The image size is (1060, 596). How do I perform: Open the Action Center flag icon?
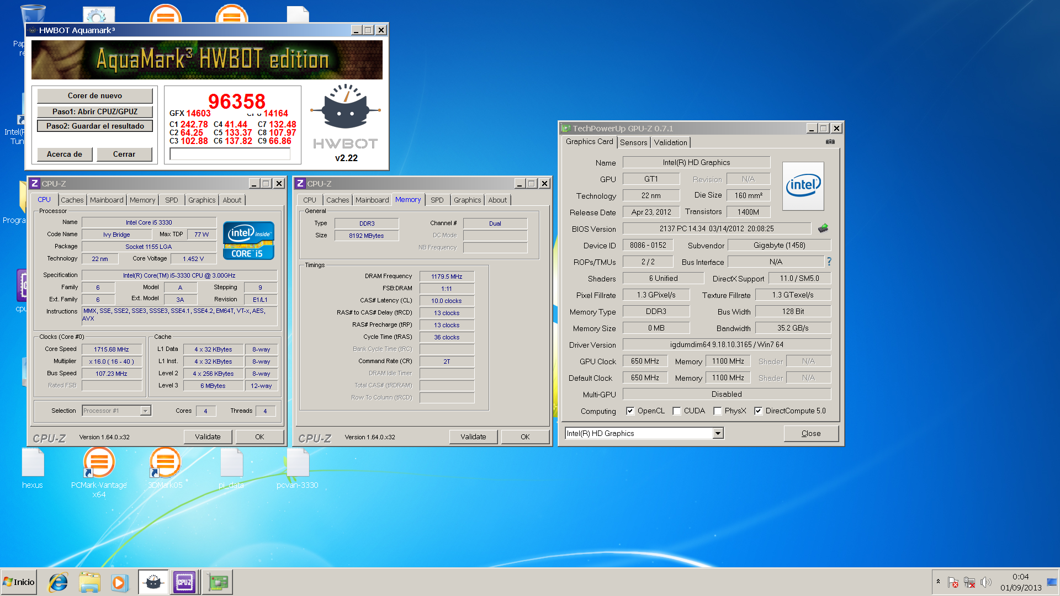point(953,582)
